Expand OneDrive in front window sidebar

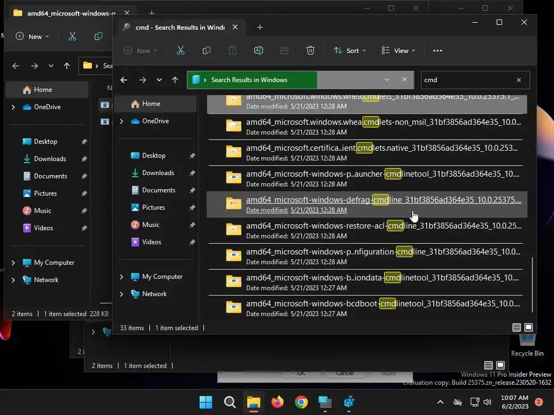pyautogui.click(x=122, y=121)
